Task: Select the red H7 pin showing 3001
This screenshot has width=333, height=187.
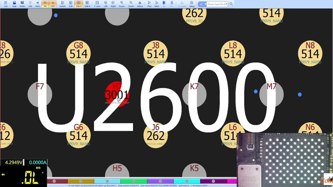Action: [117, 94]
